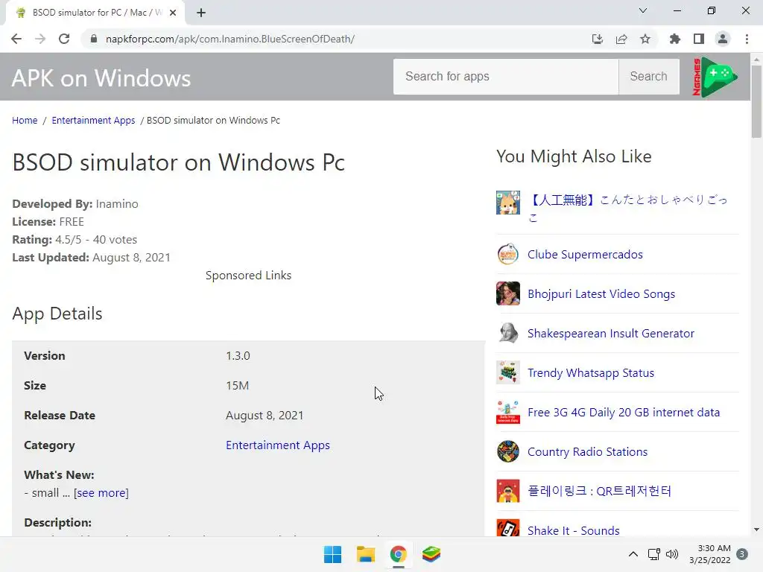The image size is (763, 572).
Task: Click Country Radio Stations icon
Action: pos(508,451)
